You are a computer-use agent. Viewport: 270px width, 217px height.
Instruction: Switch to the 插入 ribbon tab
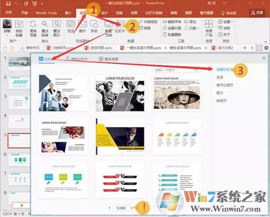pyautogui.click(x=68, y=13)
